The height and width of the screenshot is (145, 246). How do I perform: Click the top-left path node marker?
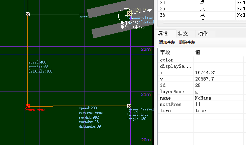(28, 14)
